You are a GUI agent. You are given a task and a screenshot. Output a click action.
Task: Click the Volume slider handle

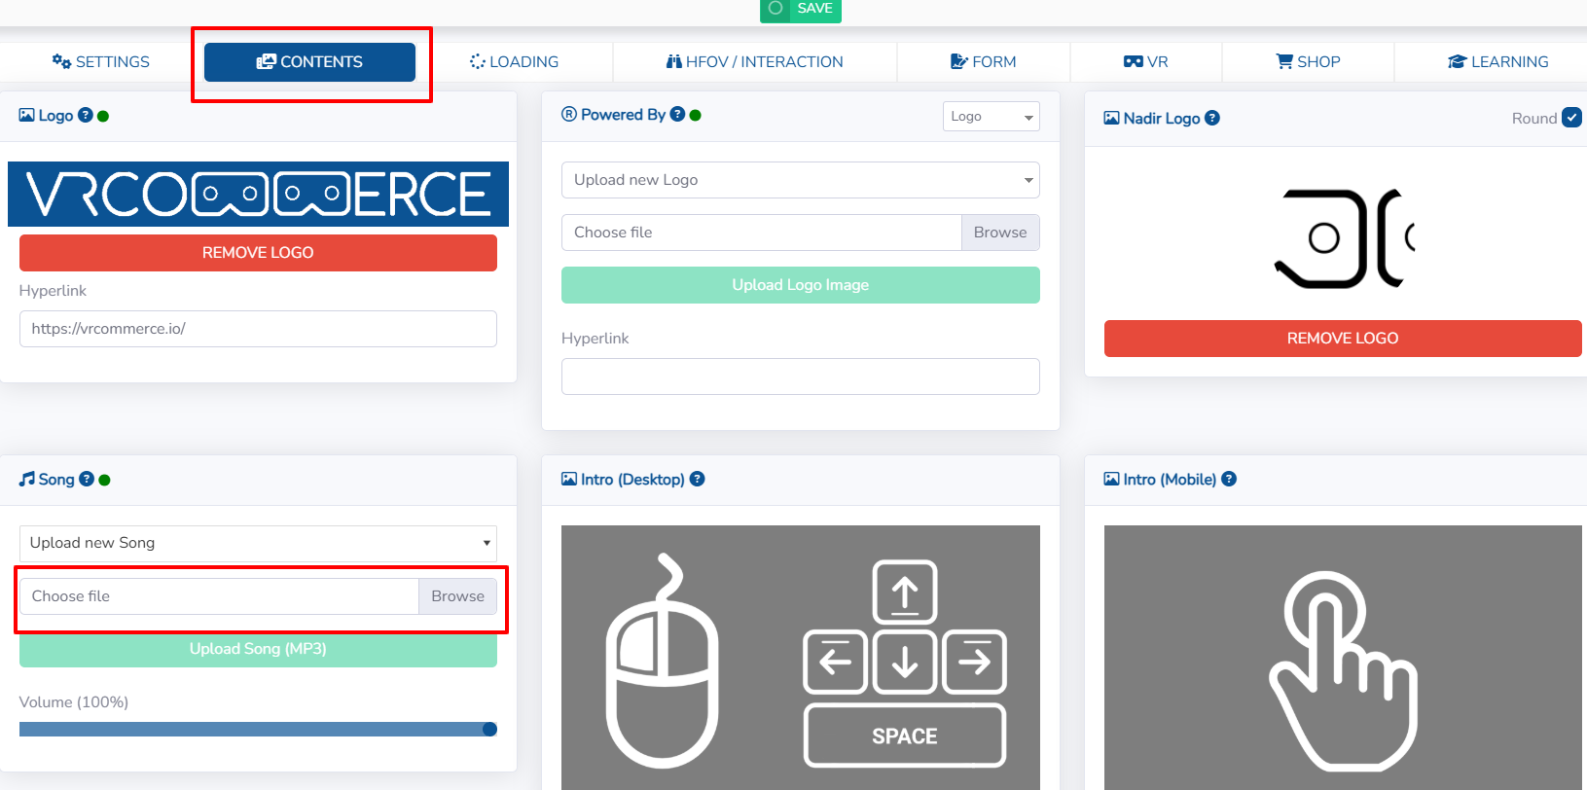point(489,729)
